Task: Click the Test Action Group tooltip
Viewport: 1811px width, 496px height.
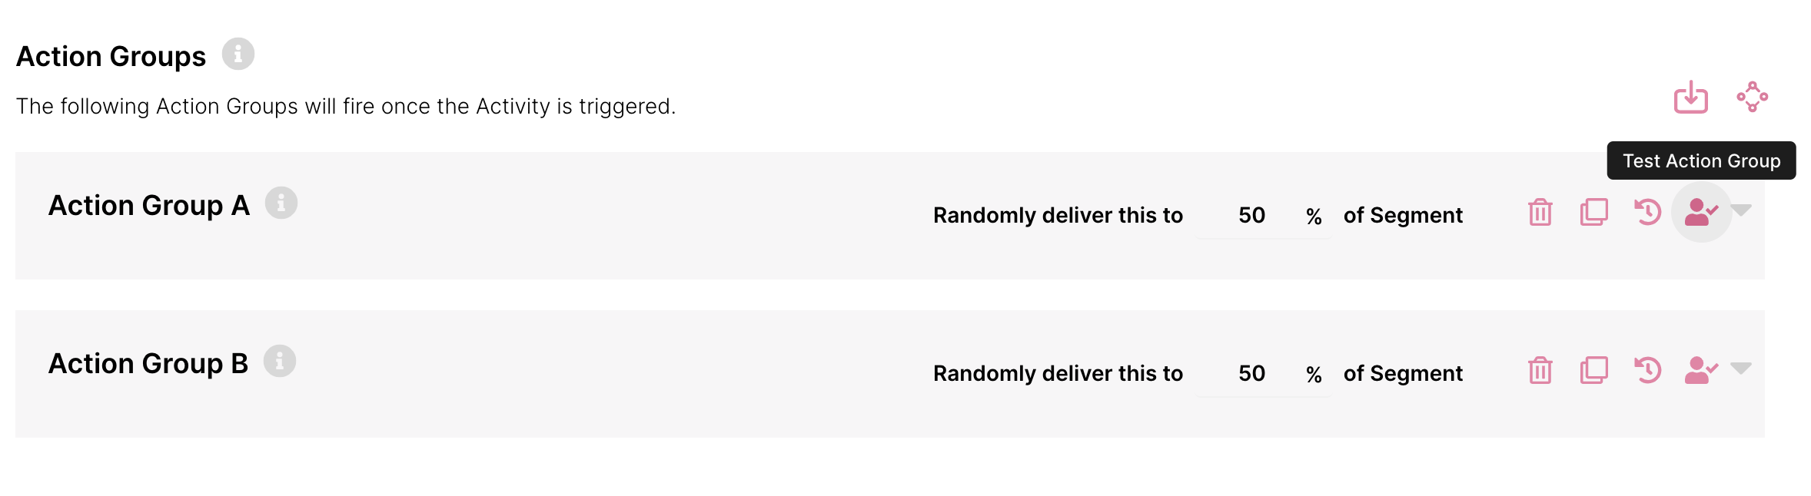Action: 1701,160
